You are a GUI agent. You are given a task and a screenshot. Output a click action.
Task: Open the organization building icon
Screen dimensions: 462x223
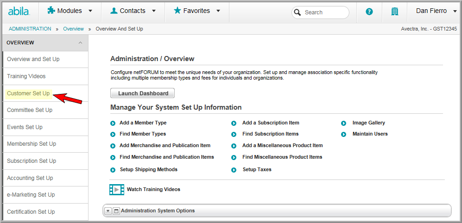(x=394, y=12)
